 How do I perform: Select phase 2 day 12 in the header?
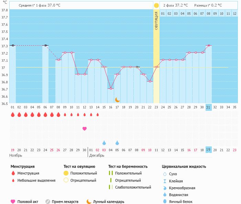pyautogui.click(x=234, y=13)
